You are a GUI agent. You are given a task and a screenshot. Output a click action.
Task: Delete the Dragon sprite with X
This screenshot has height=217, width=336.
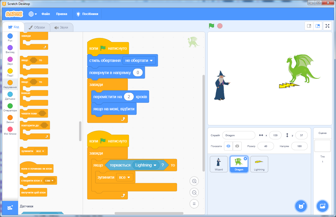coord(245,159)
